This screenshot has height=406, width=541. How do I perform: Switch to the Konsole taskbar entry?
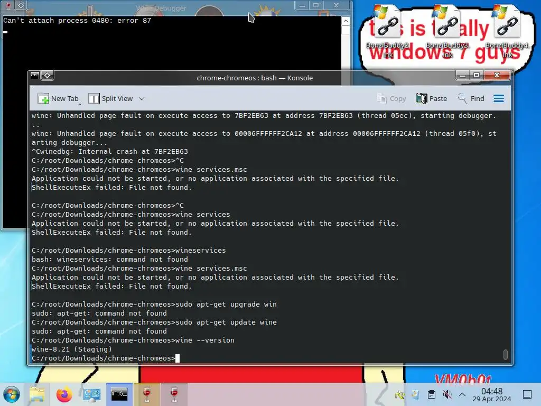(x=119, y=394)
